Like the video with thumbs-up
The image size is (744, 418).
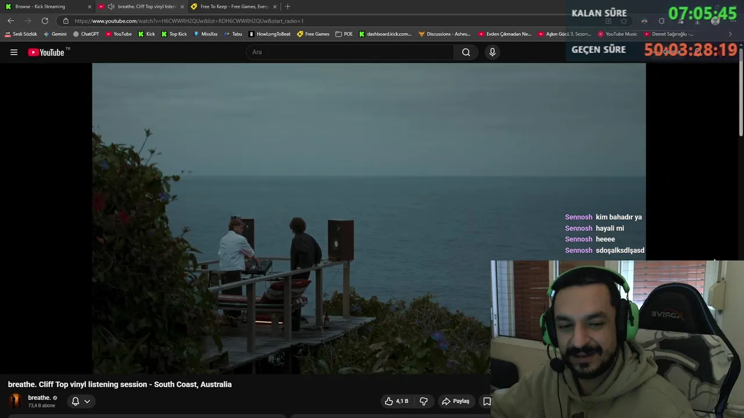point(396,401)
